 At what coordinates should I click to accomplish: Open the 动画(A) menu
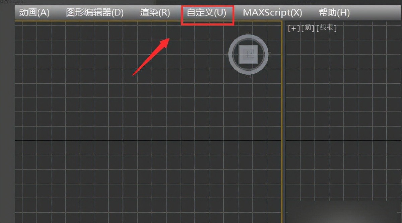click(34, 13)
